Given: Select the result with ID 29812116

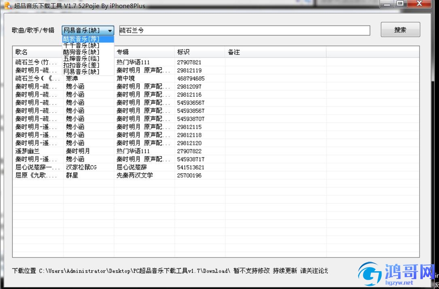Looking at the screenshot, I should point(216,95).
